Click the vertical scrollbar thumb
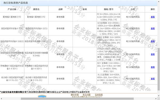160x100 pixels. pyautogui.click(x=159, y=69)
